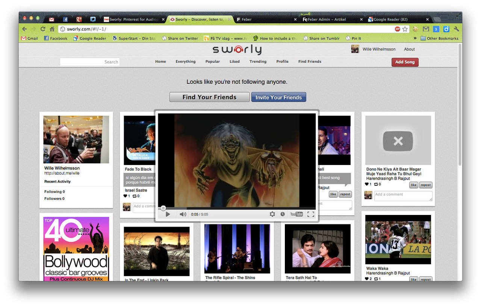The image size is (481, 307).
Task: Bookmark this page with the star
Action: (x=405, y=29)
